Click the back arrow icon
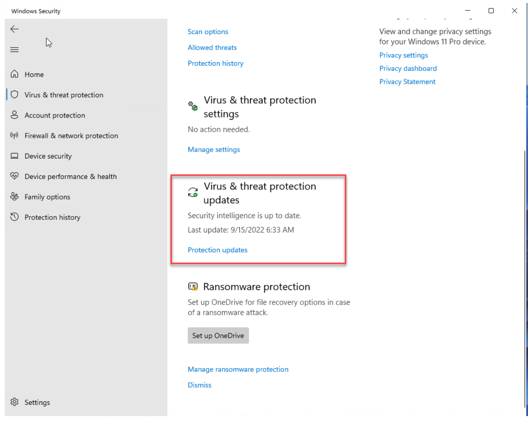 point(15,29)
